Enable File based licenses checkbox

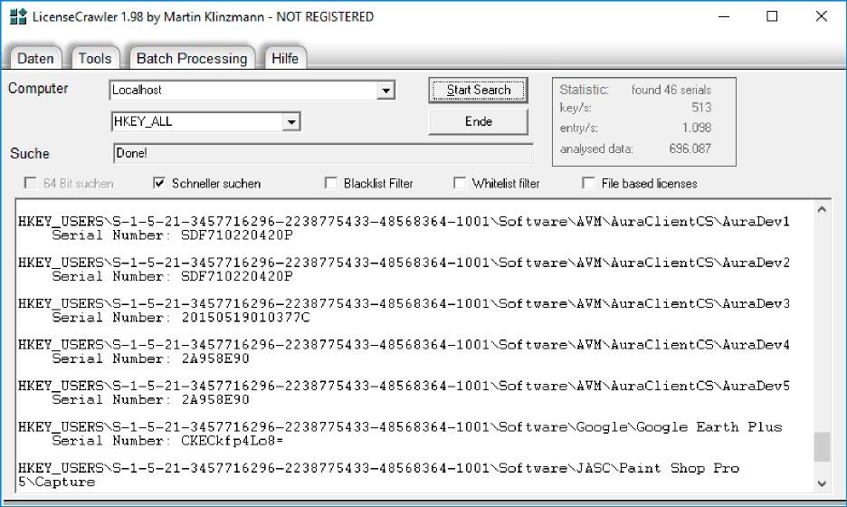pos(589,183)
